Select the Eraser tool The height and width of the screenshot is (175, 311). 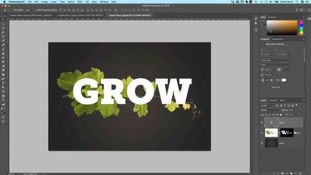click(x=3, y=62)
